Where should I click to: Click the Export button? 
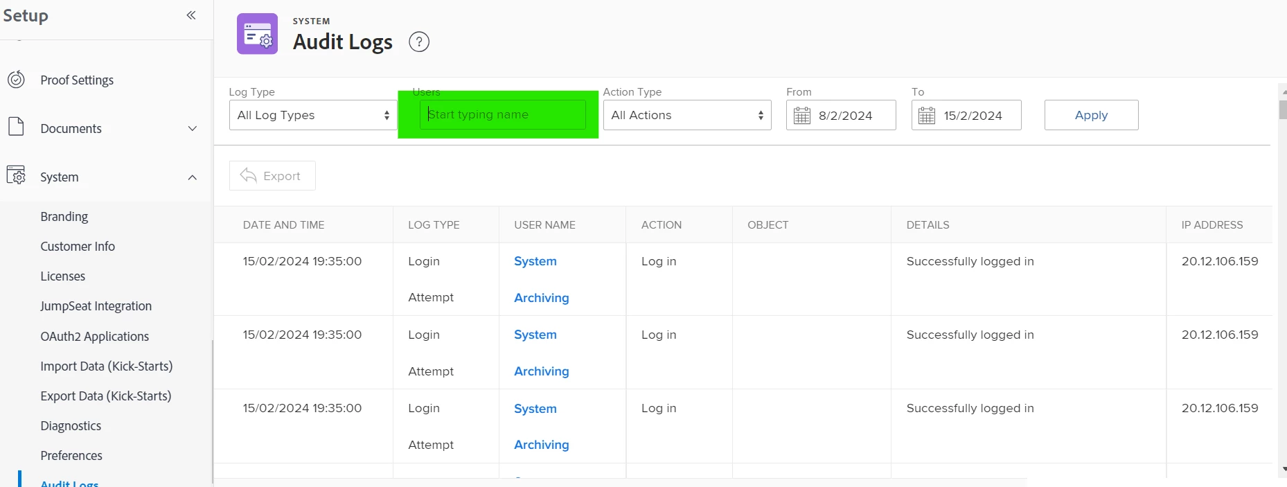tap(272, 175)
